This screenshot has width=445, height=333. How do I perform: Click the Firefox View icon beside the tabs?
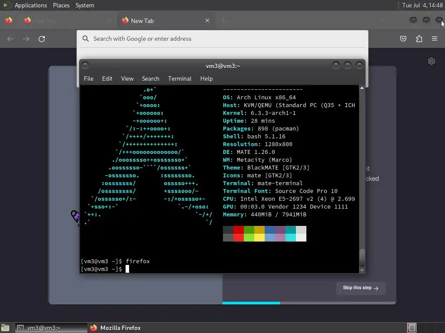point(9,20)
